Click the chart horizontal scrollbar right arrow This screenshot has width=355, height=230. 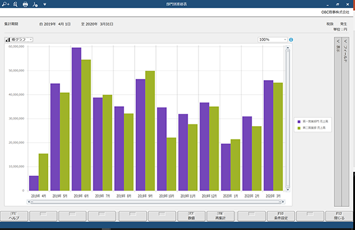click(x=283, y=201)
